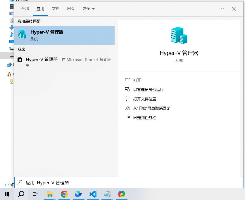This screenshot has height=200, width=245.
Task: Expand the 更多 dropdown filter
Action: [88, 8]
